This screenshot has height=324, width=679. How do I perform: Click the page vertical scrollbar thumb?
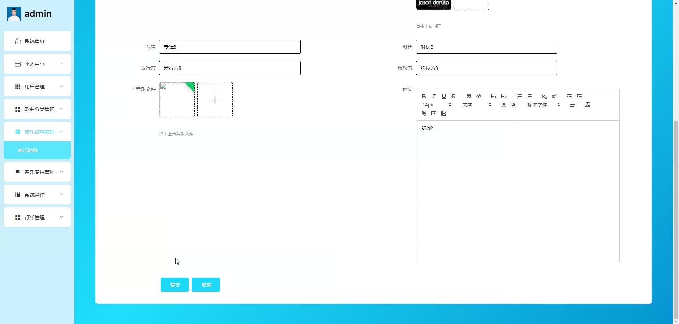(676, 220)
